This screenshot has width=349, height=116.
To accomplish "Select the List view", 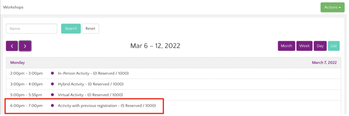I will 334,46.
